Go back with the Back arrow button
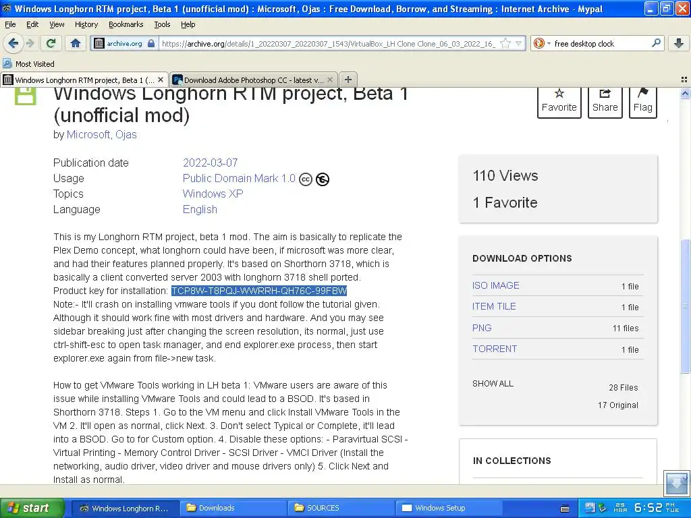691x518 pixels. 13,43
